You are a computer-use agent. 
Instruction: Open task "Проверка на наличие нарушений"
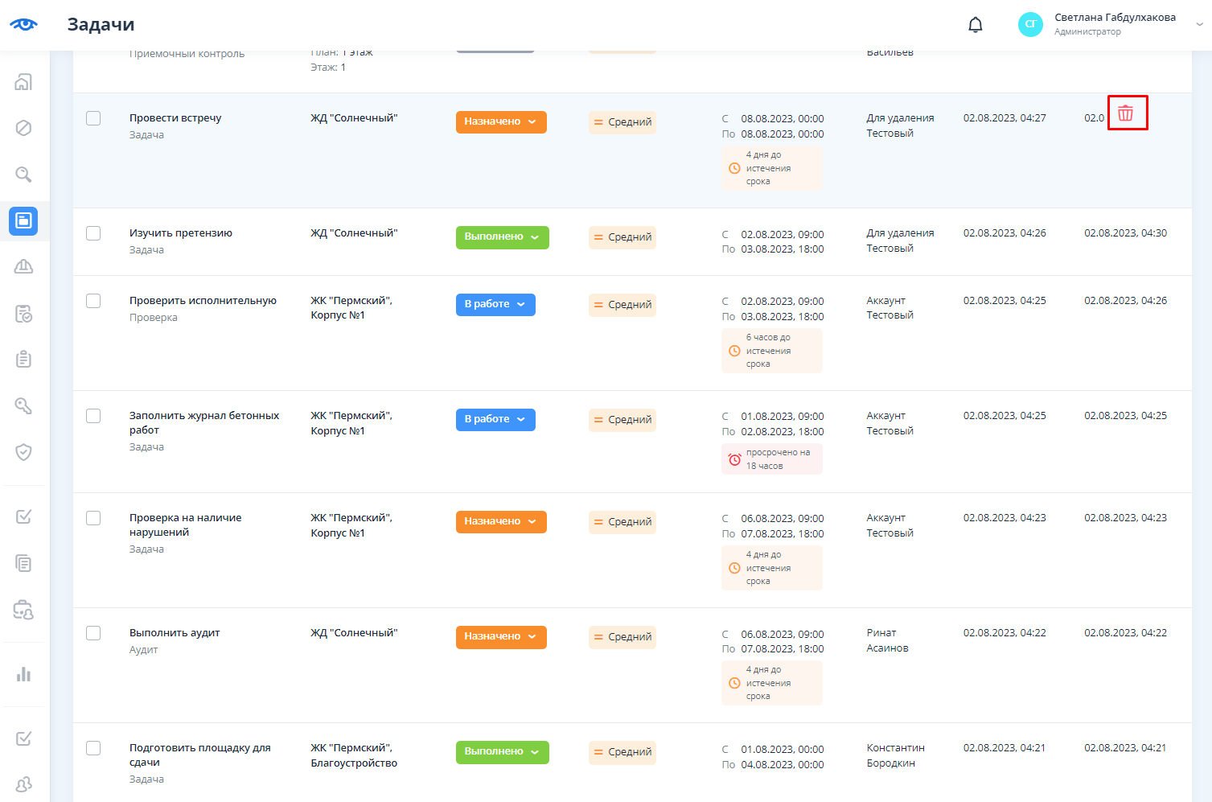[185, 524]
